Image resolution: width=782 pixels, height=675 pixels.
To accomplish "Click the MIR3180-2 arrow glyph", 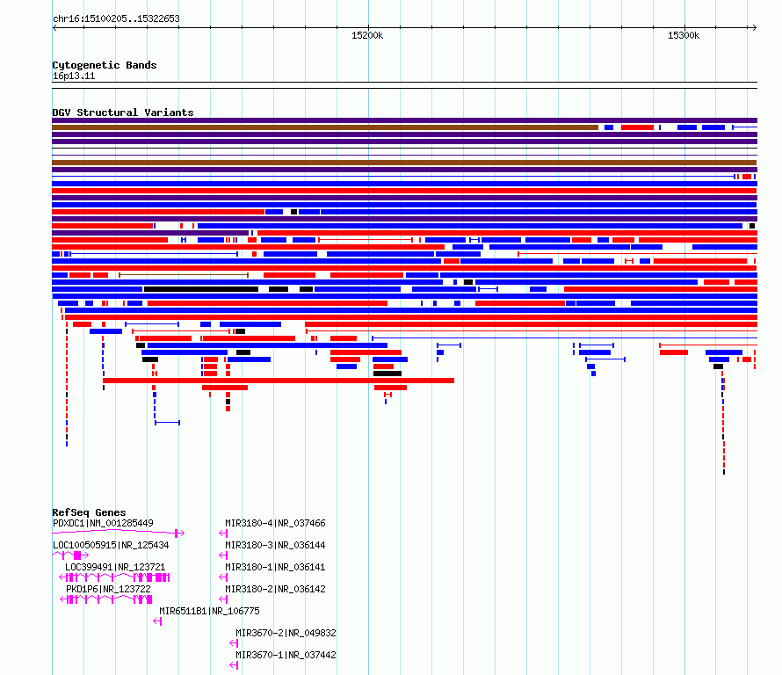I will (223, 599).
